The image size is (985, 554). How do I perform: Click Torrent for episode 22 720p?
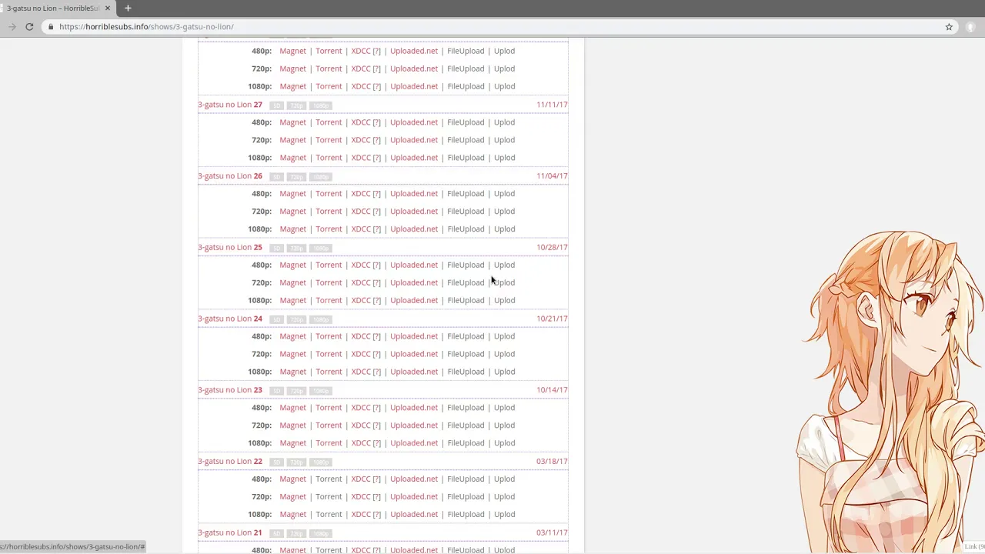(329, 497)
